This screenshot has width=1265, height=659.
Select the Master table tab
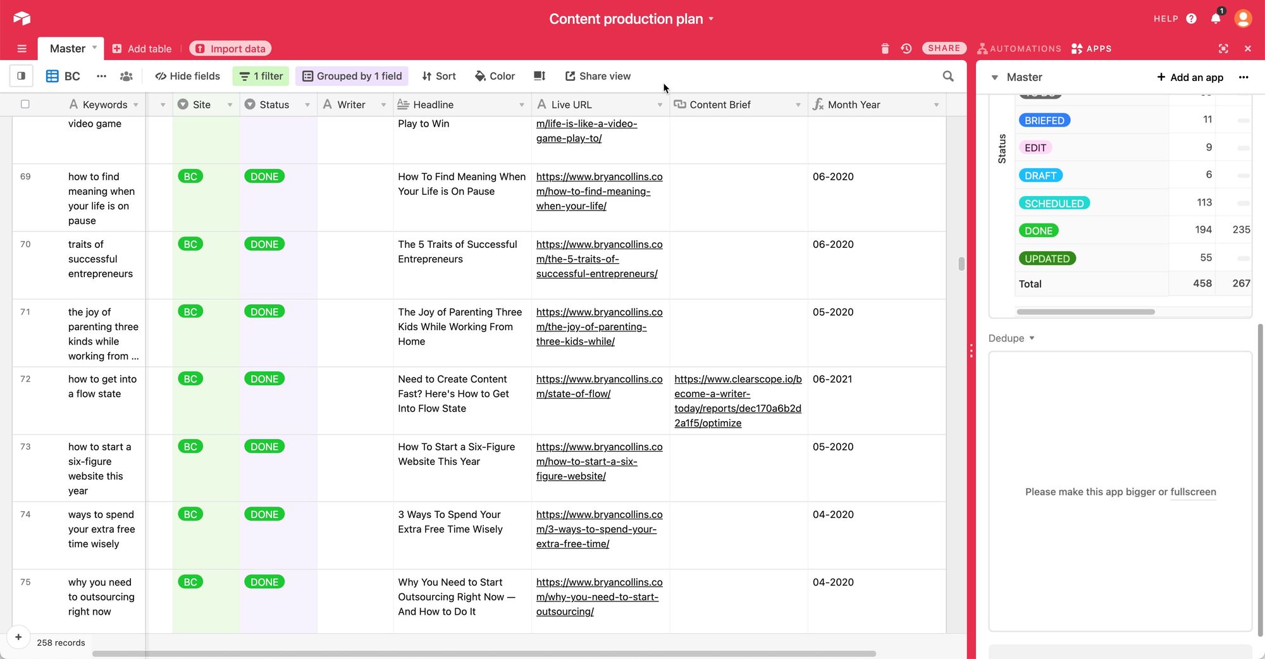[x=68, y=49]
